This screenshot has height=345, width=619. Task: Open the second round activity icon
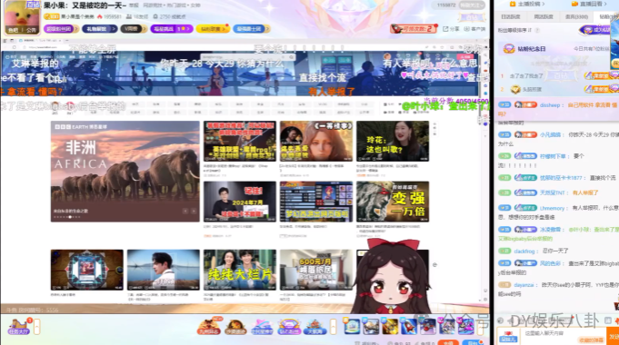point(235,327)
